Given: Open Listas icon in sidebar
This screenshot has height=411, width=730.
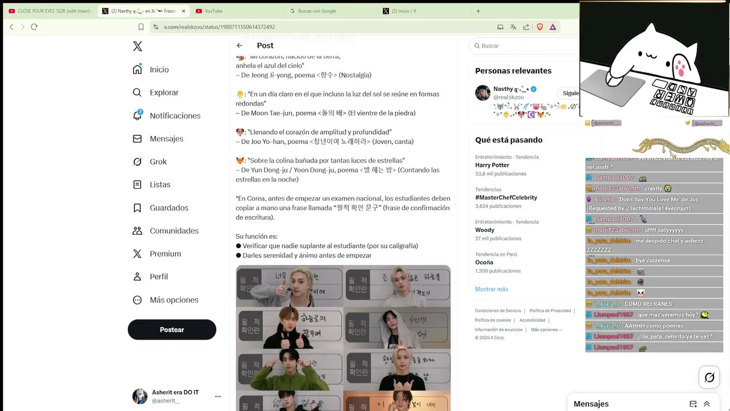Looking at the screenshot, I should click(137, 184).
